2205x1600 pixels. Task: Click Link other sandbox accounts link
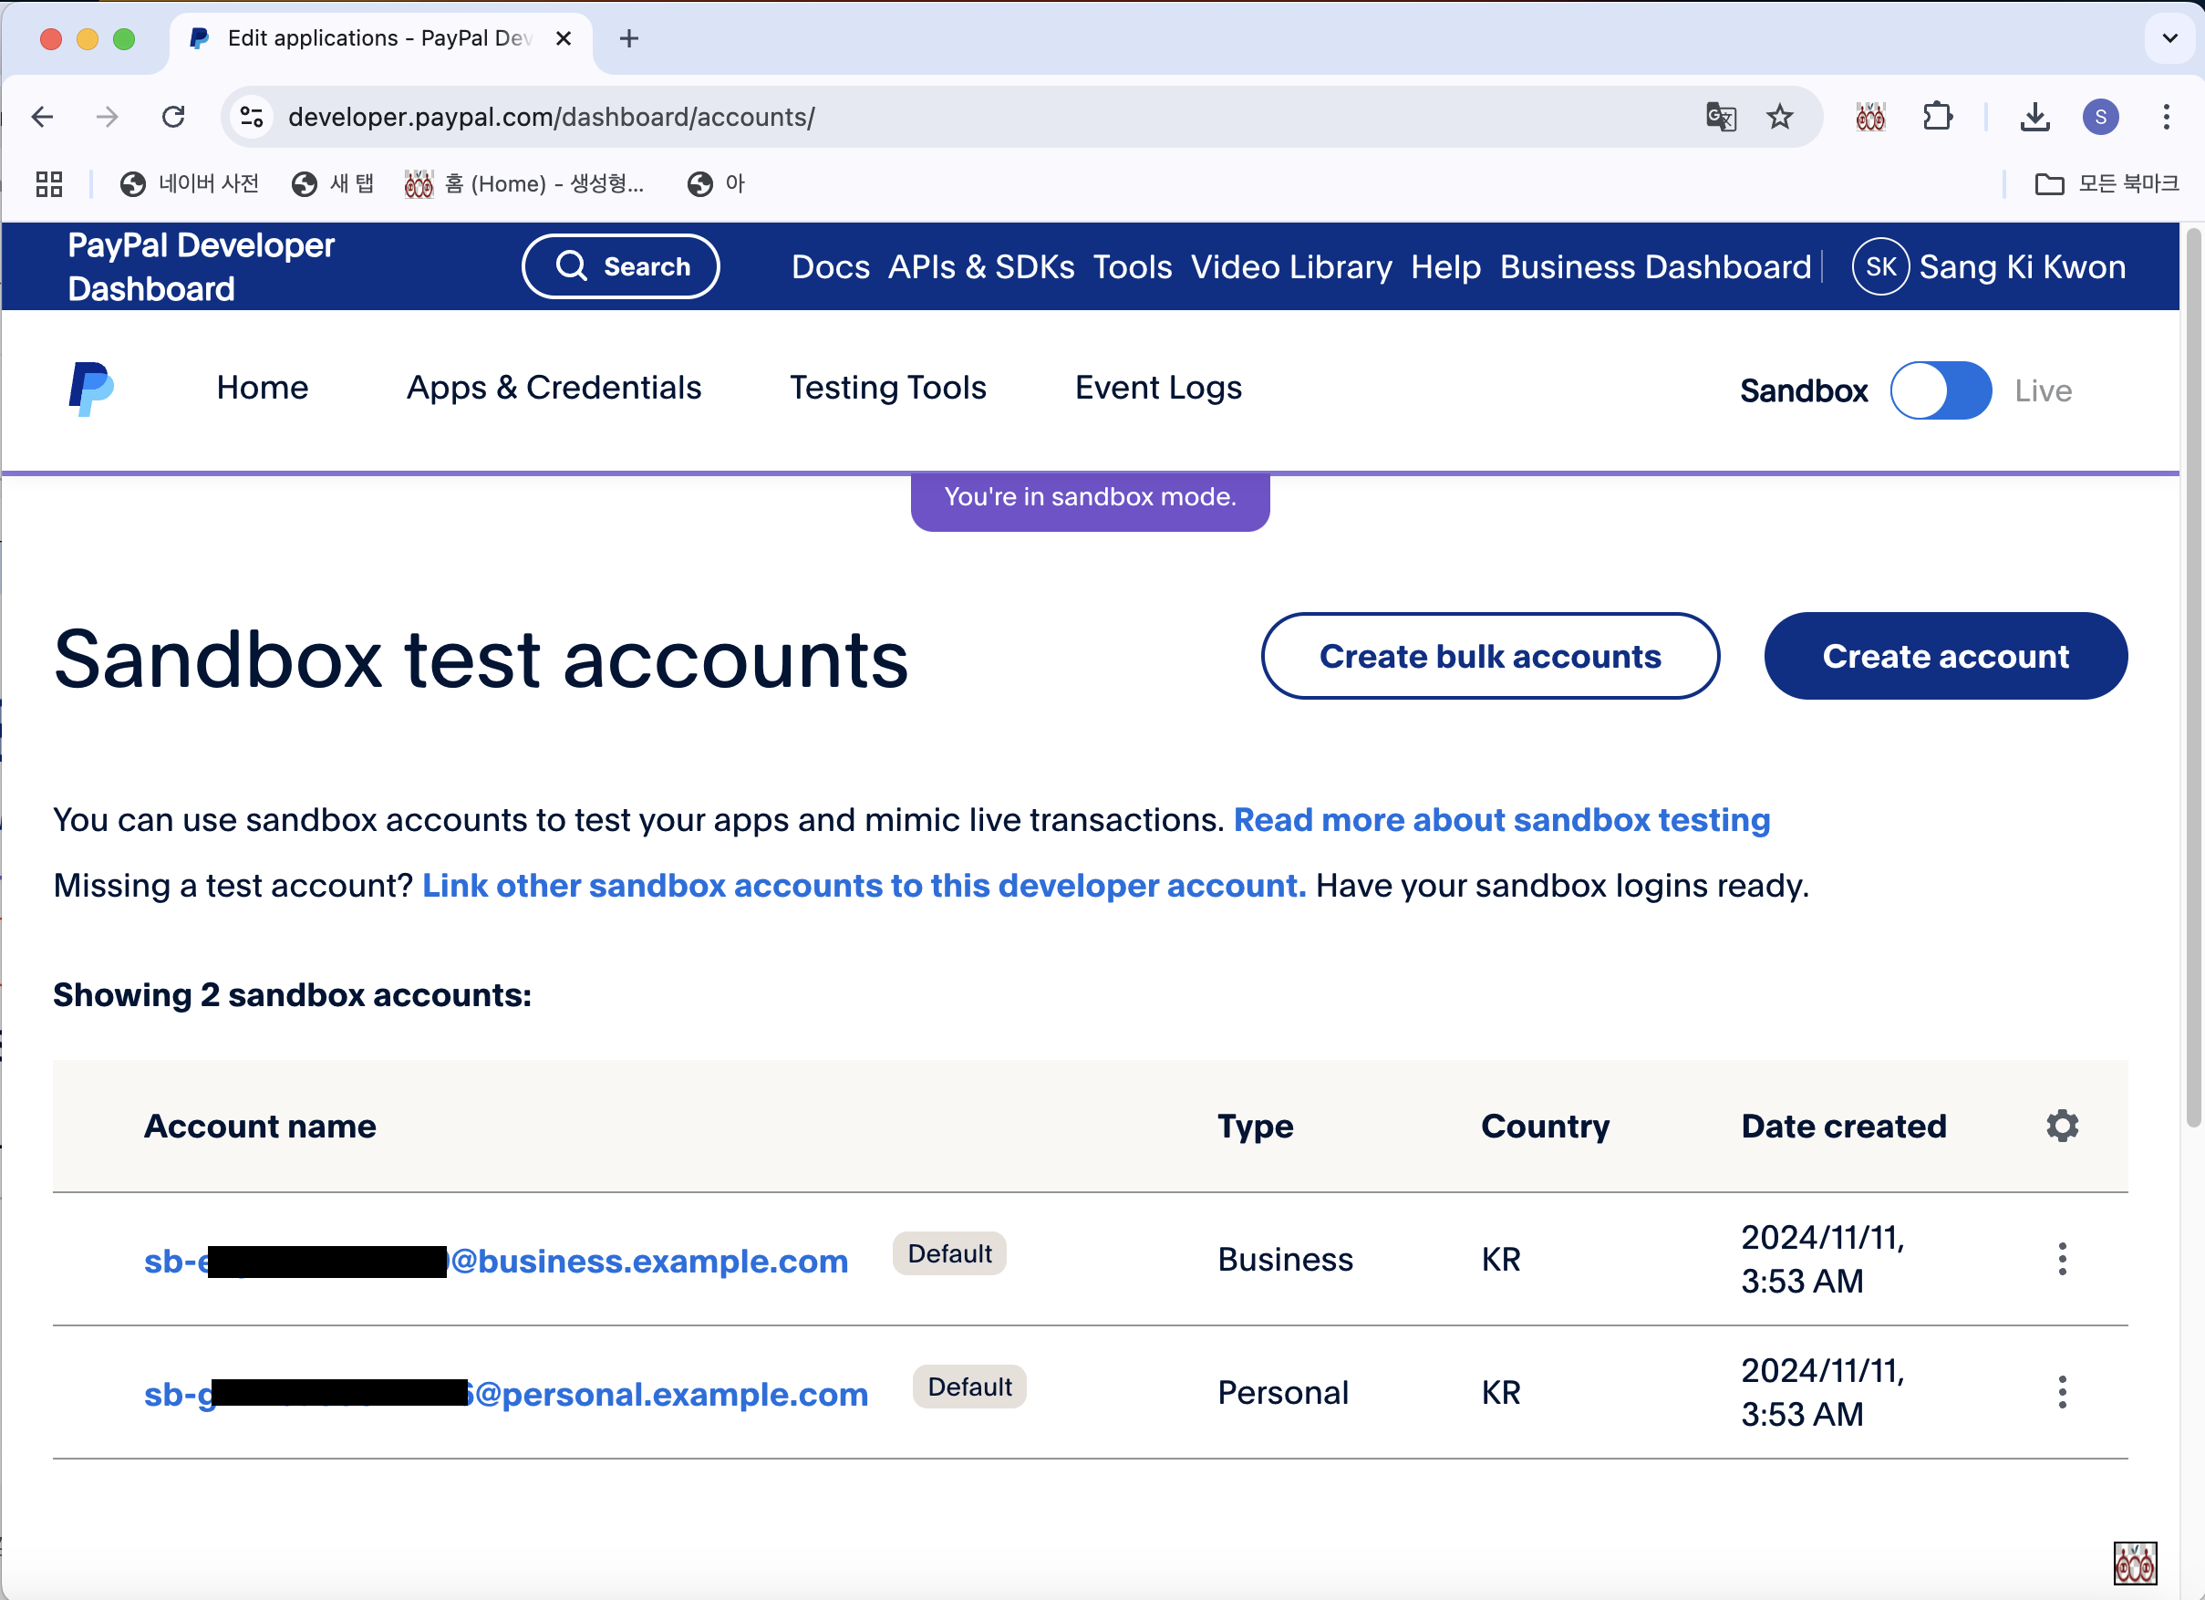pos(864,885)
